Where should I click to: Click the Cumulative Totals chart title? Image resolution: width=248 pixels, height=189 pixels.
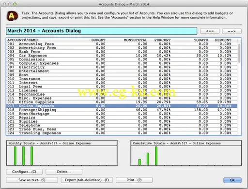tap(177, 143)
